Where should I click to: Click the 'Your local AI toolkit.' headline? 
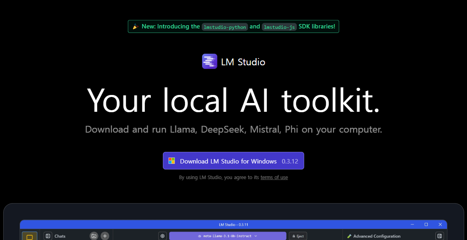tap(233, 100)
